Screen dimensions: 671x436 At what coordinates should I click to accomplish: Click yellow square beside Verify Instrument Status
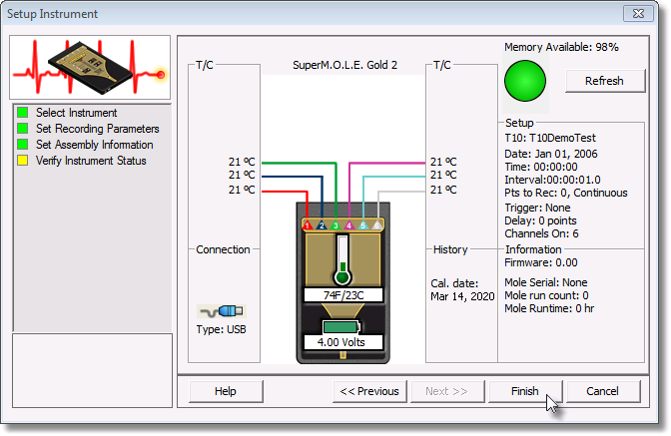pos(22,161)
